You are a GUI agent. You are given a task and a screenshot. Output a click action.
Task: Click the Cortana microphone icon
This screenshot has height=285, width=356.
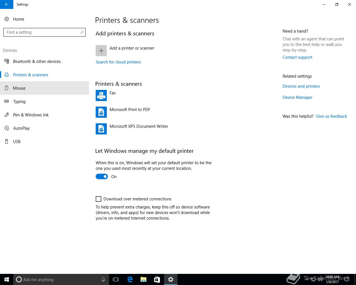coord(103,279)
